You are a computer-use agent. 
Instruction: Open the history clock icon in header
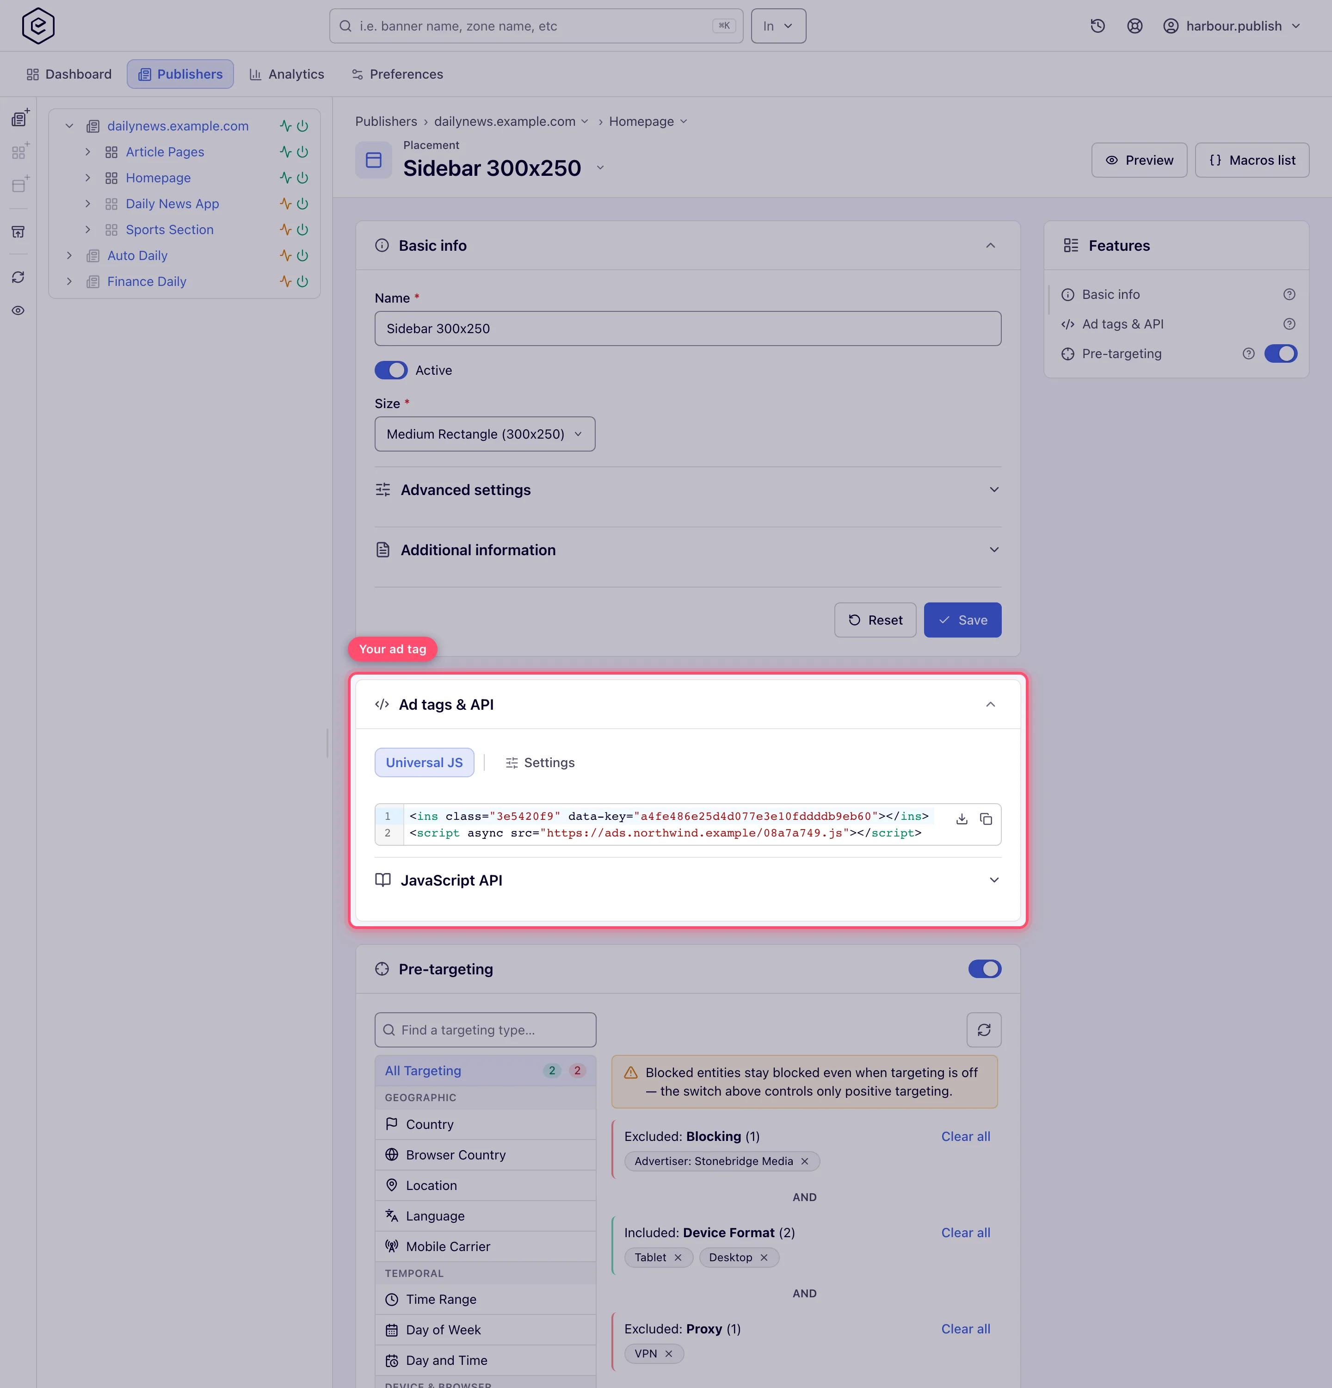(1098, 26)
